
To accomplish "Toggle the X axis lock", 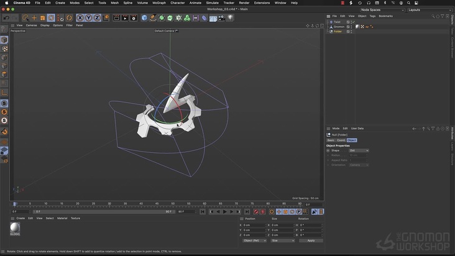I will [x=80, y=18].
